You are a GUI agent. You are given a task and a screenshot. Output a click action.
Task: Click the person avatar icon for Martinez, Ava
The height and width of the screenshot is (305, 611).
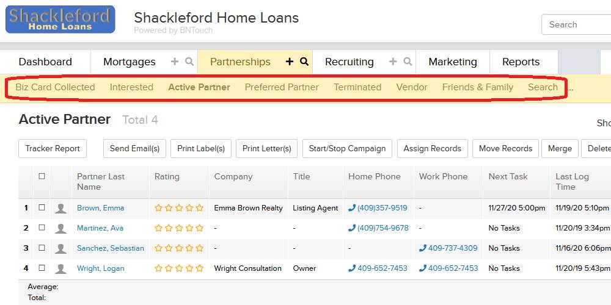tap(60, 228)
